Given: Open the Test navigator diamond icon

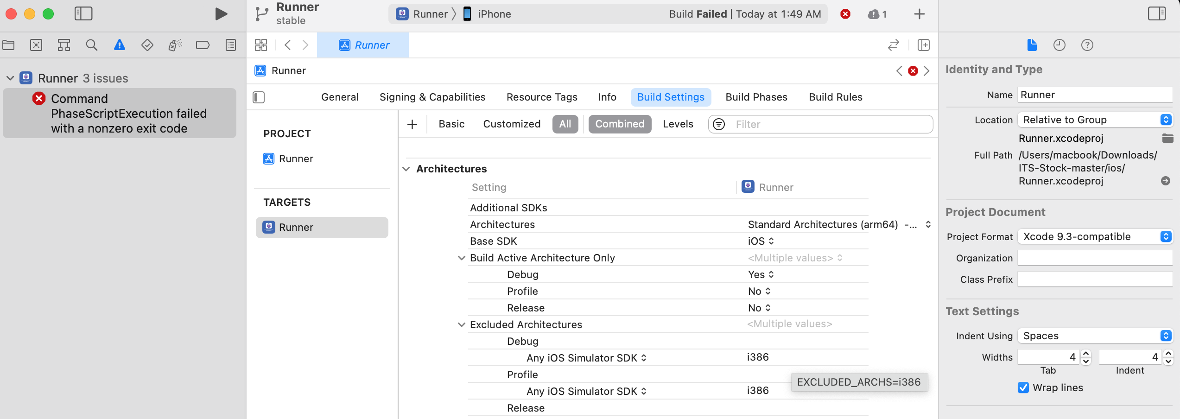Looking at the screenshot, I should [x=147, y=45].
